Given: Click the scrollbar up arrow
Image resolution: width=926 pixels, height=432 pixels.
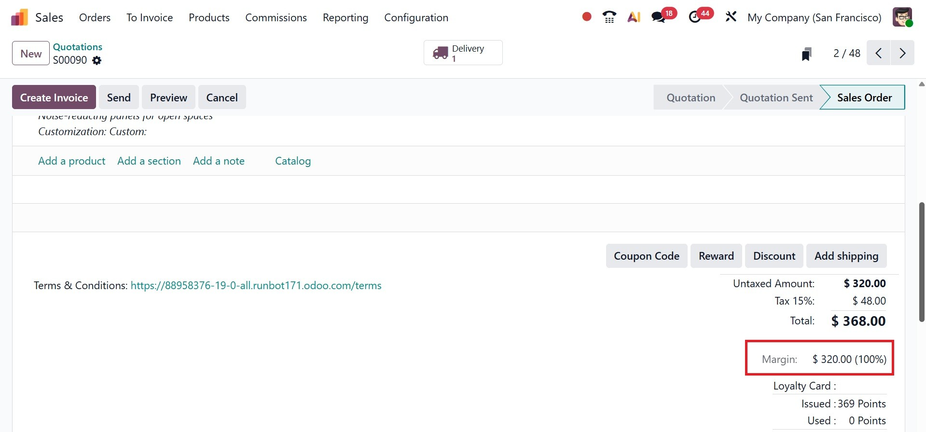Looking at the screenshot, I should (922, 84).
